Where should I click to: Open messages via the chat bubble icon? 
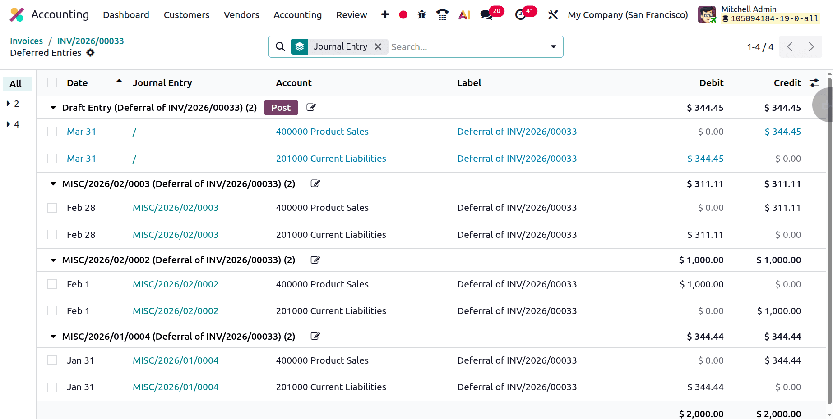click(486, 14)
